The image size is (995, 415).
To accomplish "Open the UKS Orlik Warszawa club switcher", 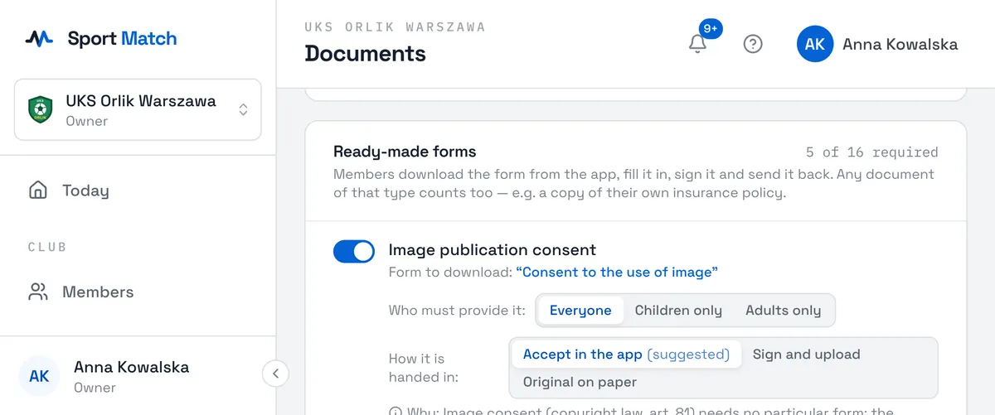I will point(138,109).
